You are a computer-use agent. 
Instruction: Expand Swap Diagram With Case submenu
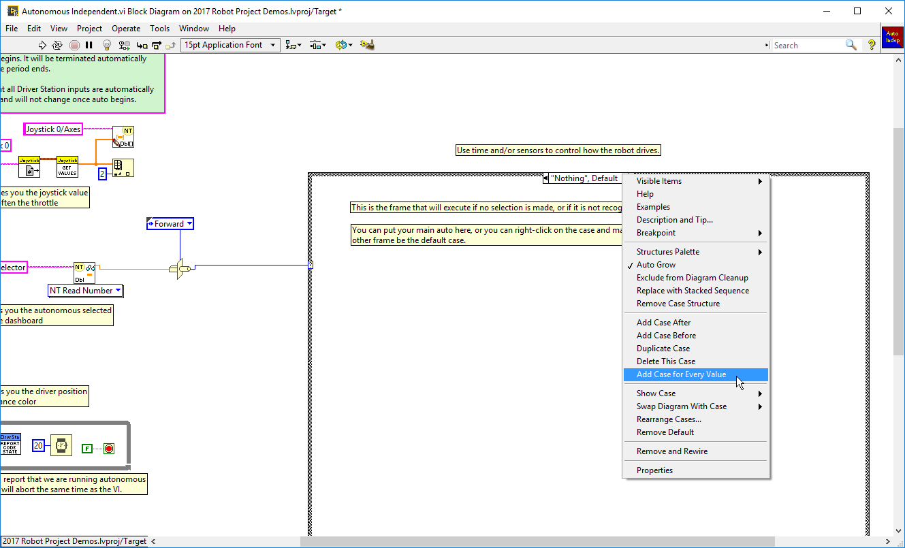click(x=696, y=406)
